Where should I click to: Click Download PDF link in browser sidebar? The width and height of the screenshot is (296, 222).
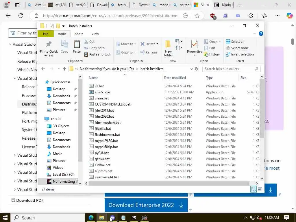[x=27, y=200]
